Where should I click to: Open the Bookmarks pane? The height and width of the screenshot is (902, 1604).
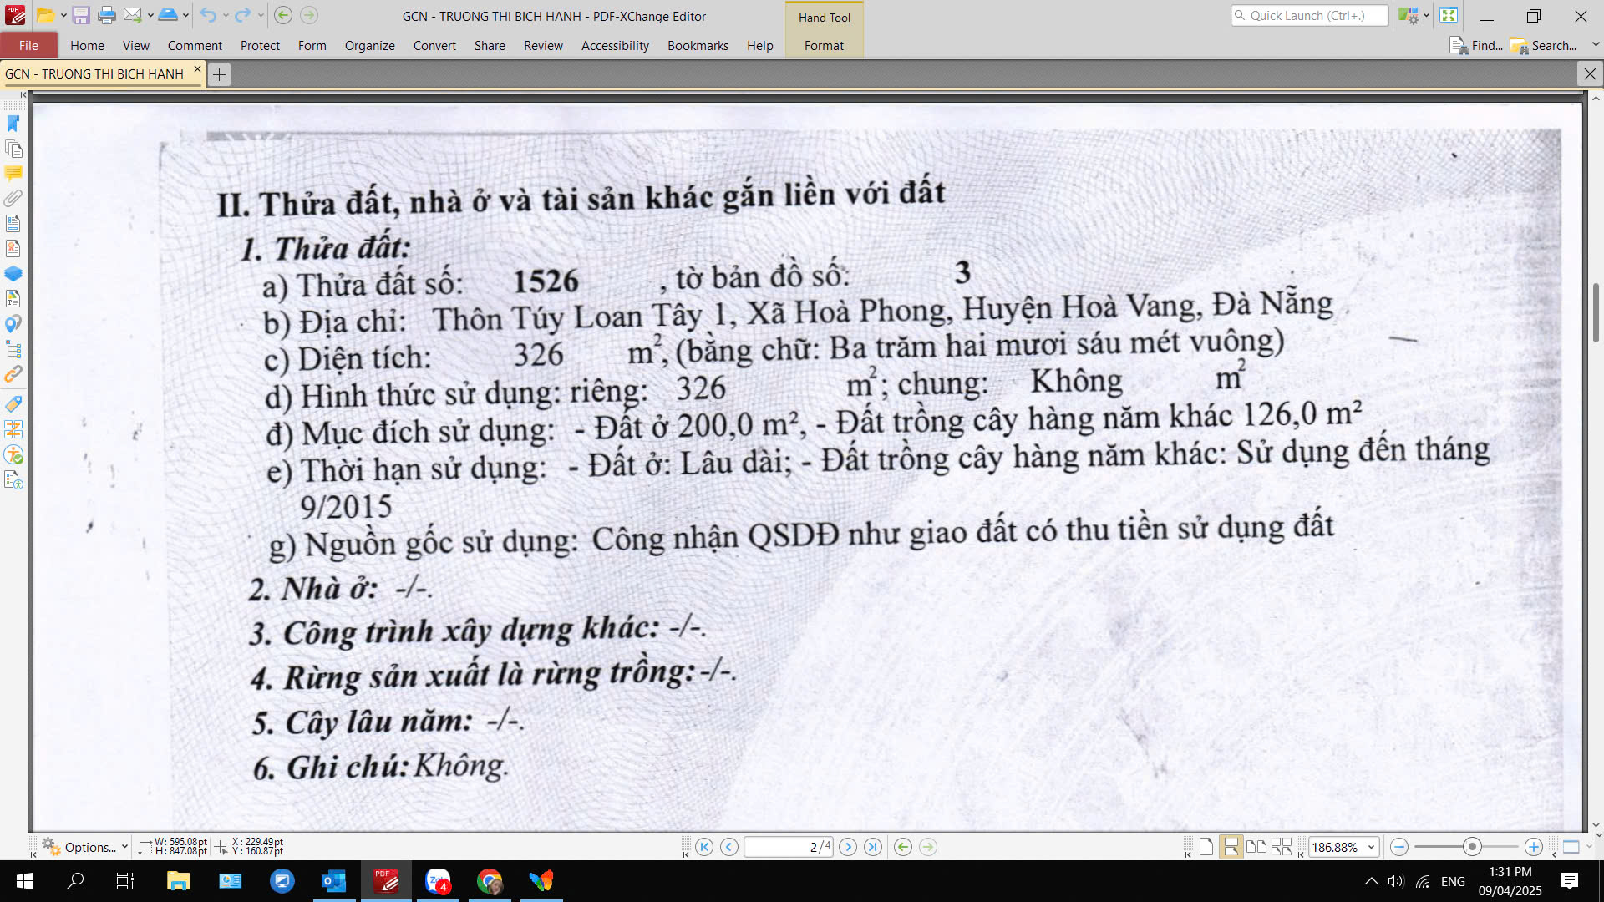tap(13, 123)
